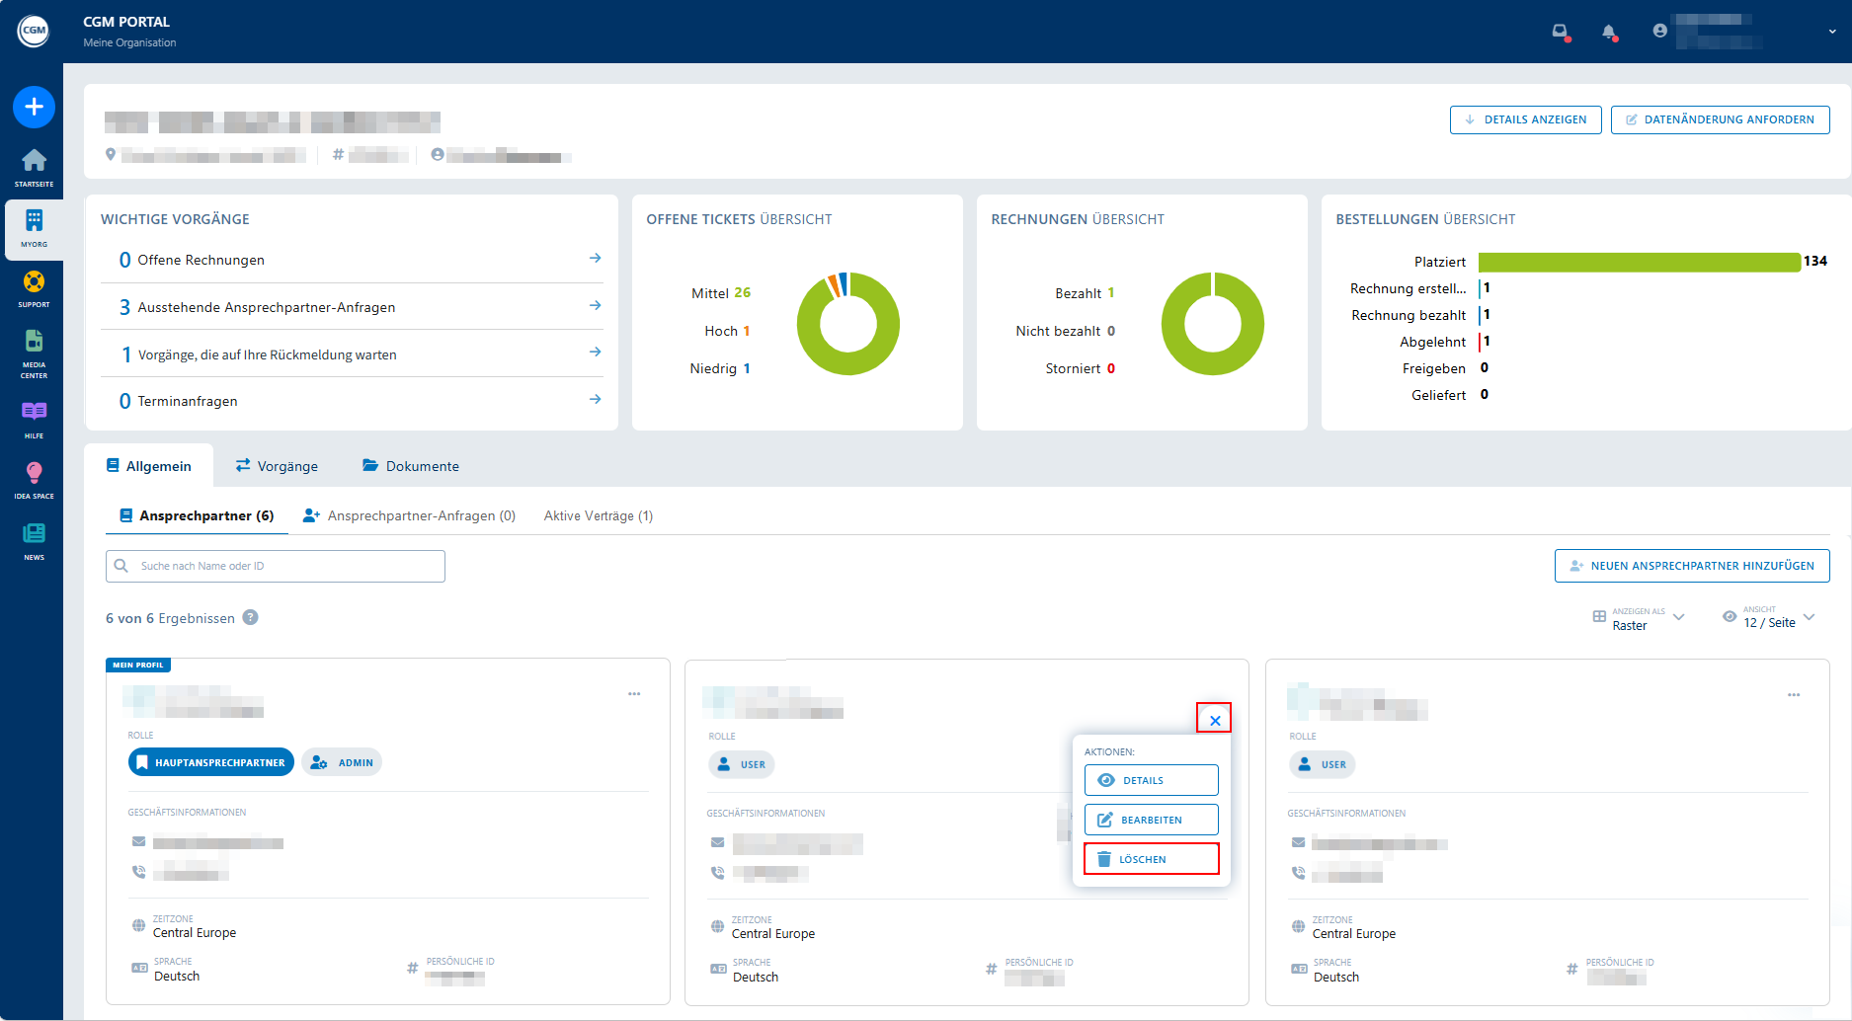This screenshot has width=1852, height=1021.
Task: Click the Mein Profil label tag
Action: [x=138, y=665]
